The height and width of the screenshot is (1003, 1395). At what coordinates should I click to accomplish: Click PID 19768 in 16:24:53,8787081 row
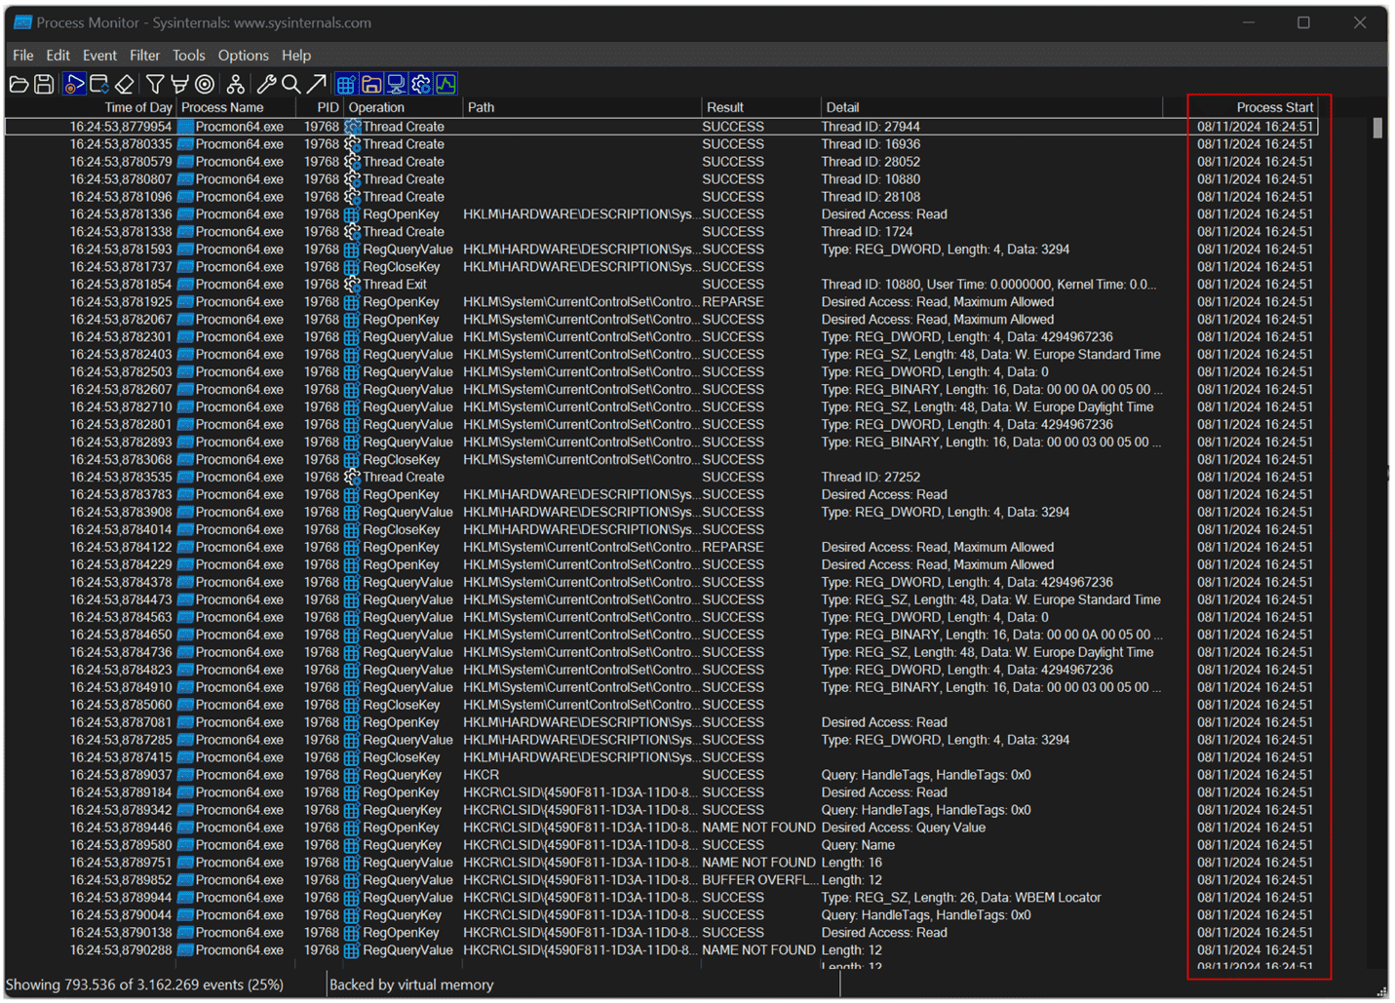(322, 722)
